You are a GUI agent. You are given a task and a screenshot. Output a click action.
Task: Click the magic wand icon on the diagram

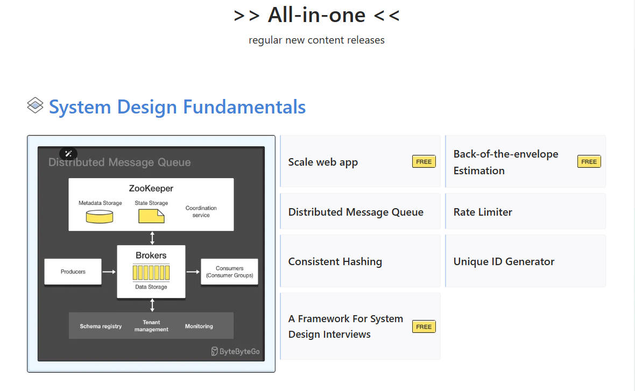[x=68, y=153]
